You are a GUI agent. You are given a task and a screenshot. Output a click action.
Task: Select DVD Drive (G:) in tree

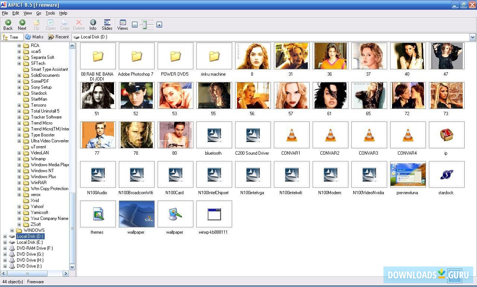(30, 254)
